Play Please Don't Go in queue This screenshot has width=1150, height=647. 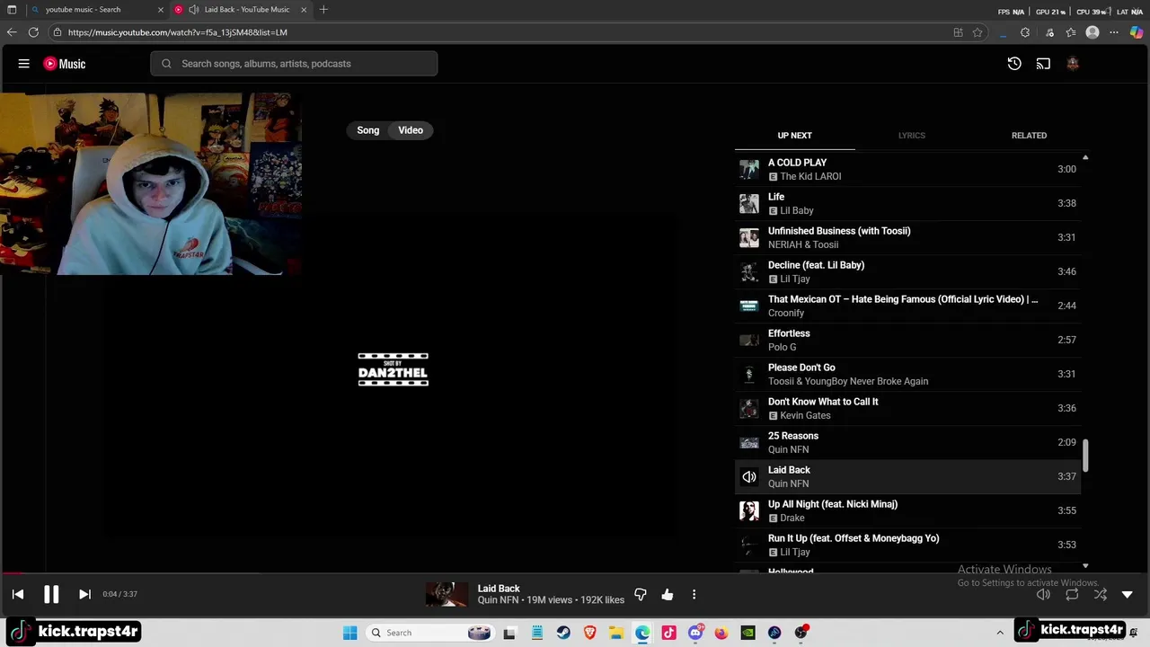[x=907, y=374]
